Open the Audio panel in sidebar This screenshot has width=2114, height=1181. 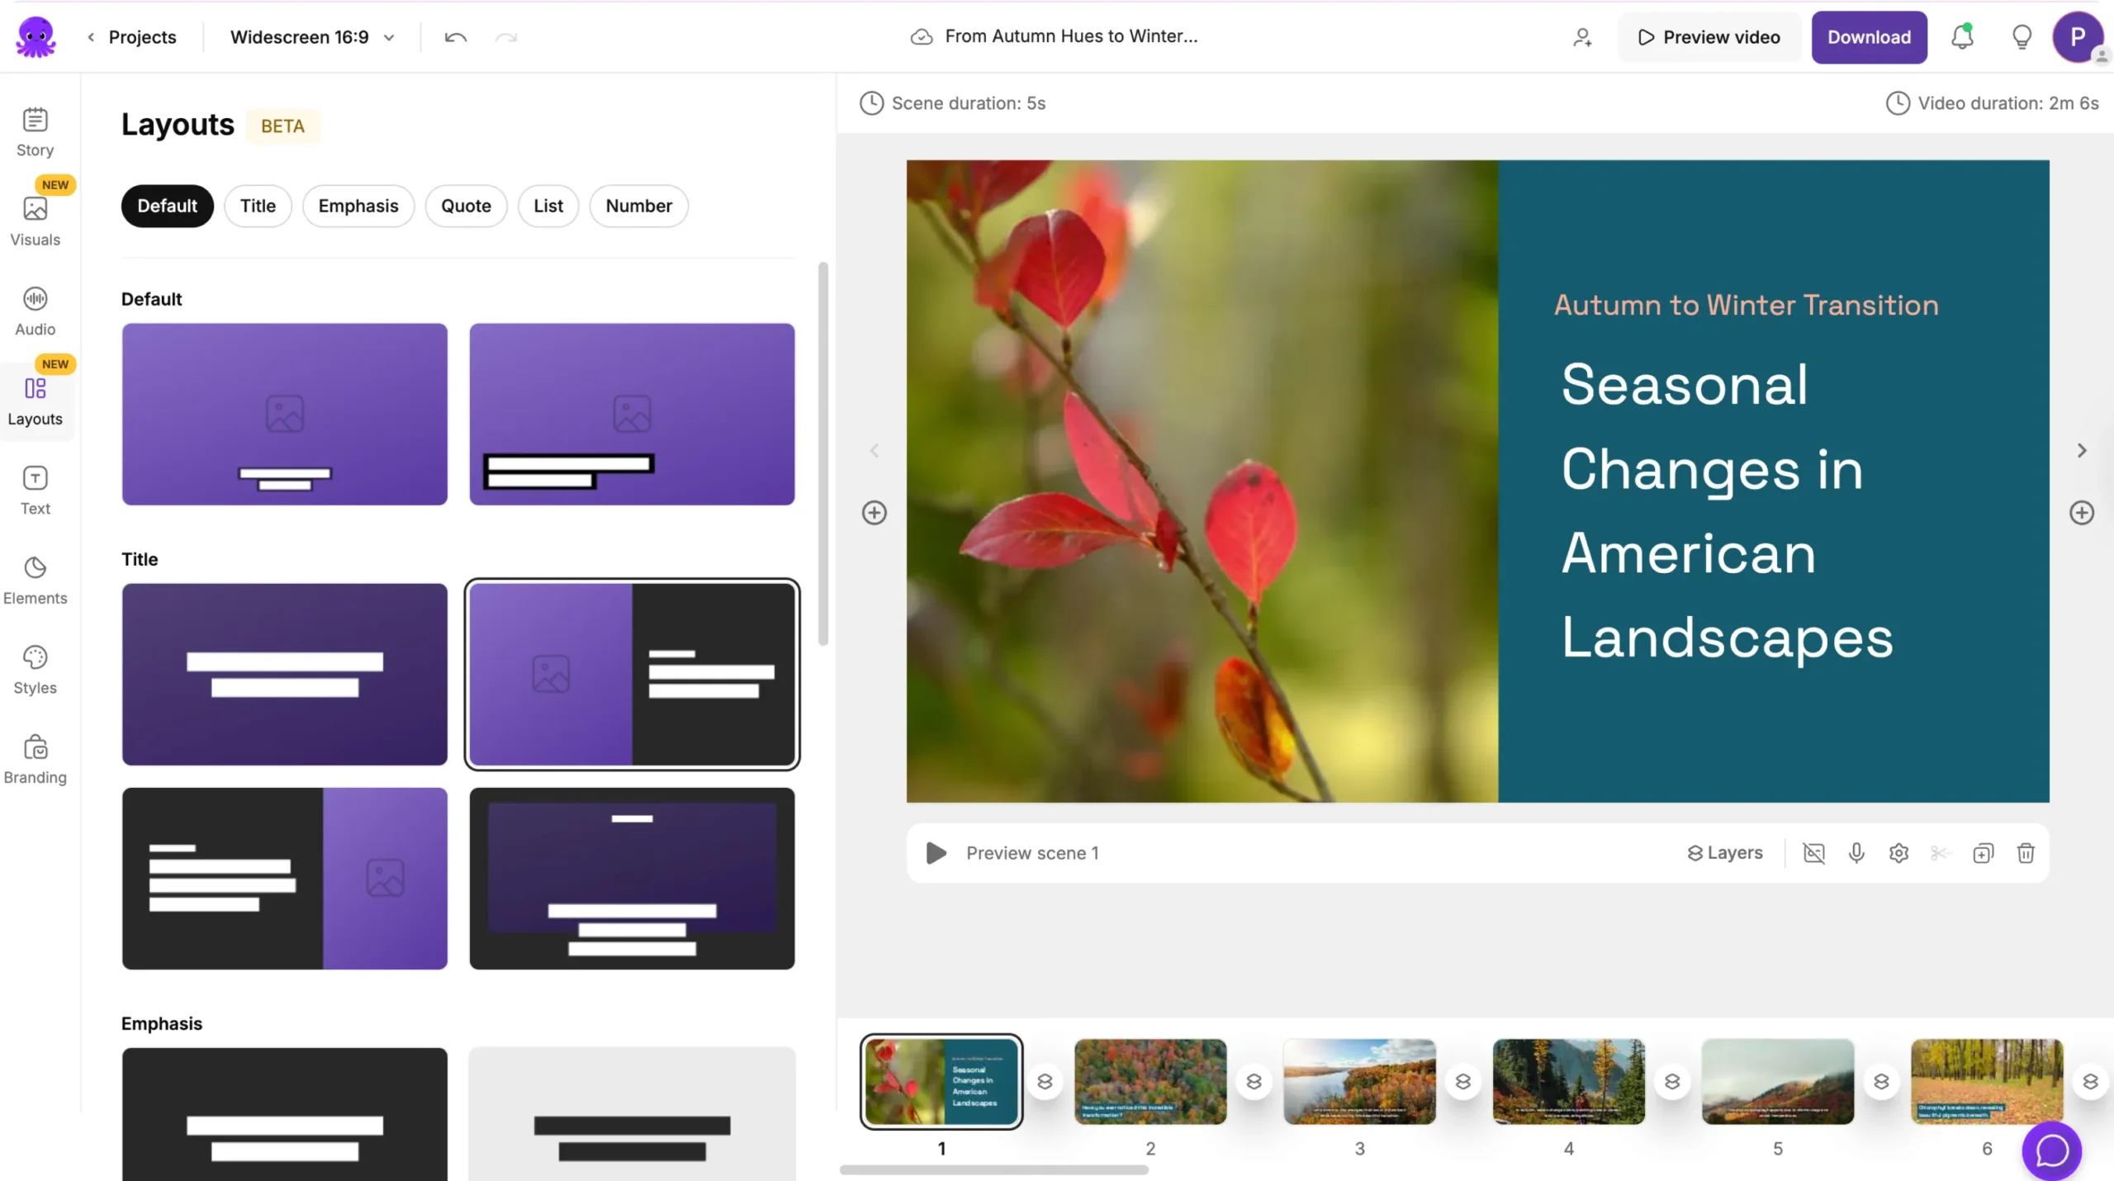tap(35, 311)
